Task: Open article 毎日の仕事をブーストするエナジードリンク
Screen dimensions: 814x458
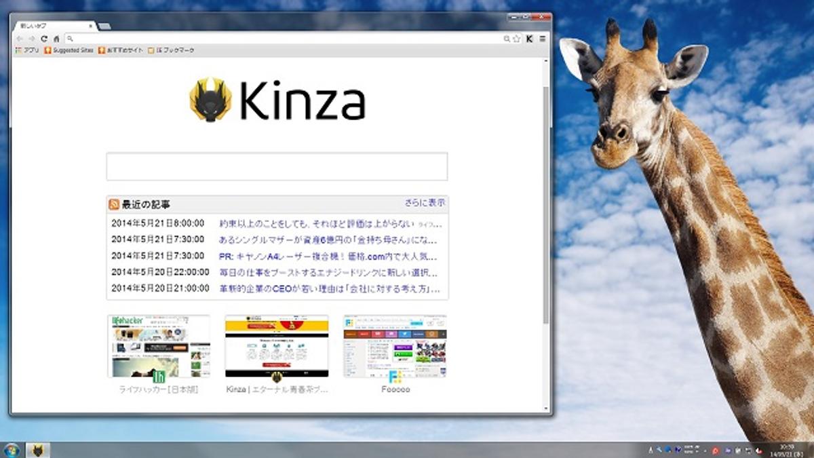Action: pyautogui.click(x=328, y=272)
